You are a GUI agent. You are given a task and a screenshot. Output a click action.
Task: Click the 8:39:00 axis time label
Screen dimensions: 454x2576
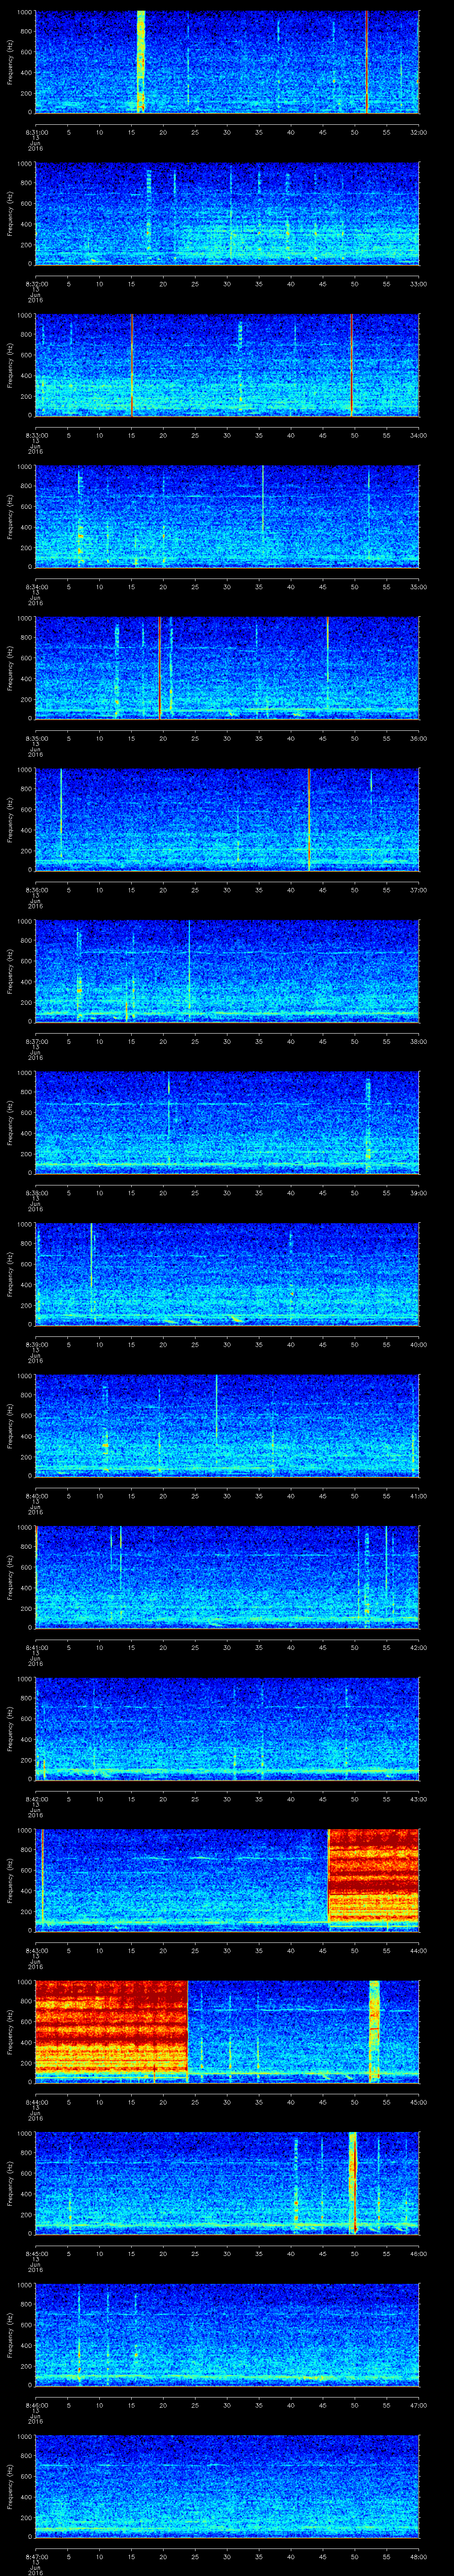click(36, 1344)
